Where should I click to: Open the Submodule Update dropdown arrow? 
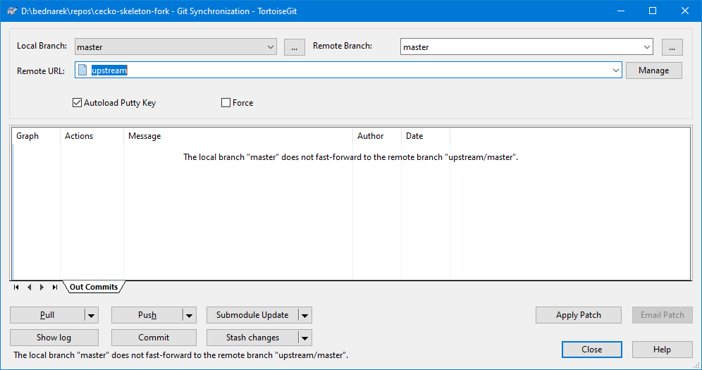pos(305,316)
